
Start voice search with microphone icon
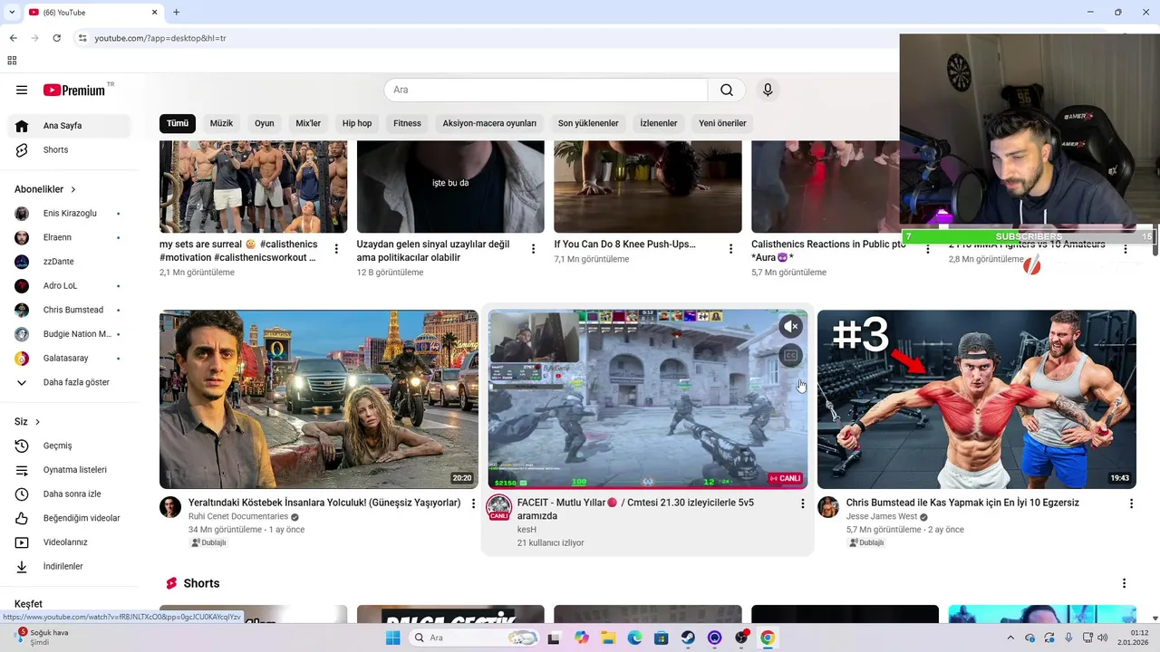(768, 90)
